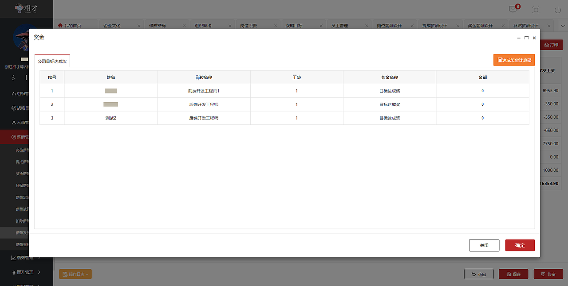Switch to the 奖金薪酬设计 tab

pyautogui.click(x=481, y=26)
